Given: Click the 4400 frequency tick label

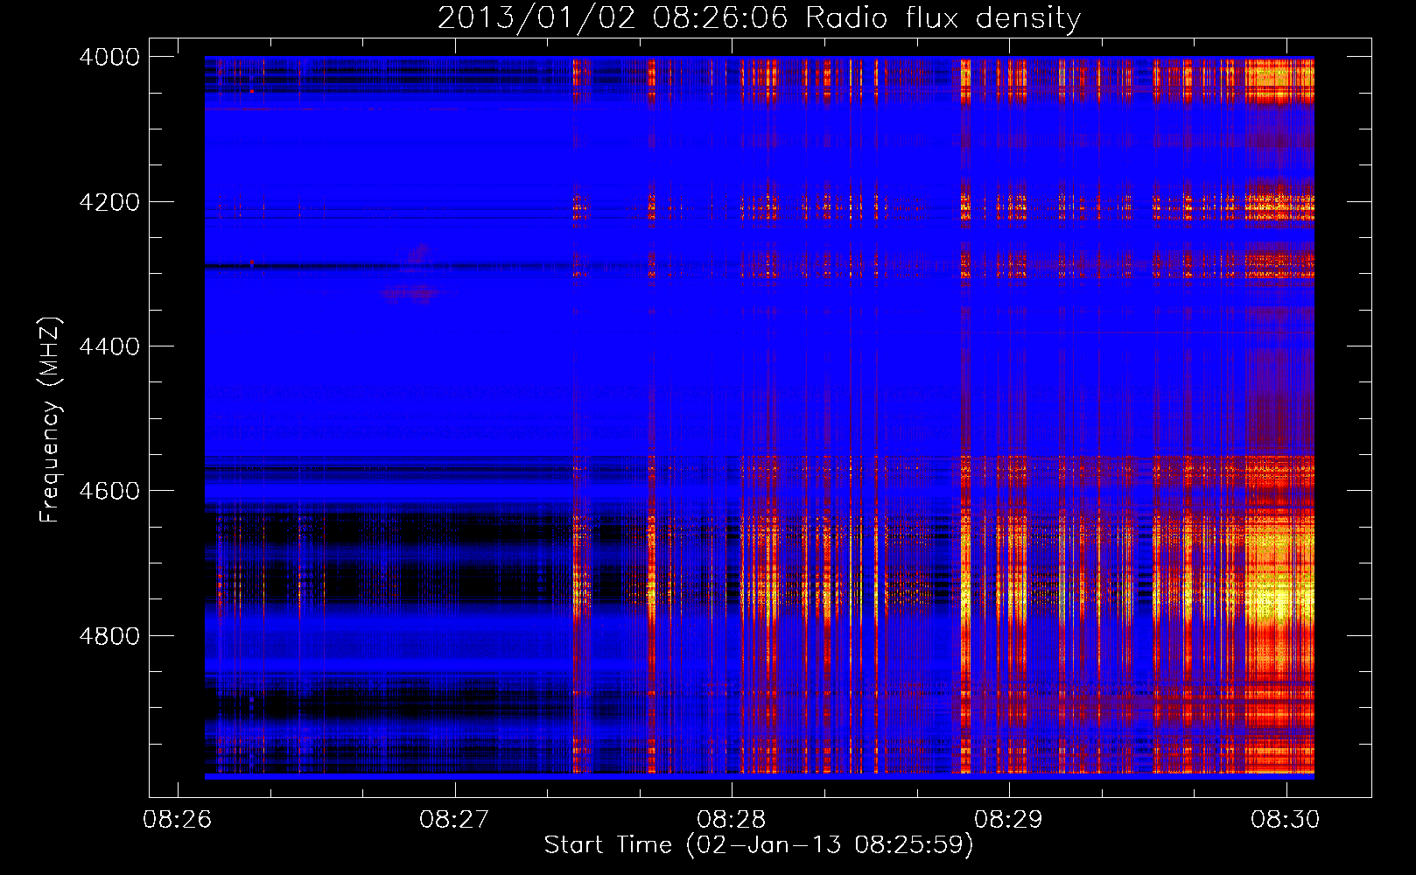Looking at the screenshot, I should [109, 346].
